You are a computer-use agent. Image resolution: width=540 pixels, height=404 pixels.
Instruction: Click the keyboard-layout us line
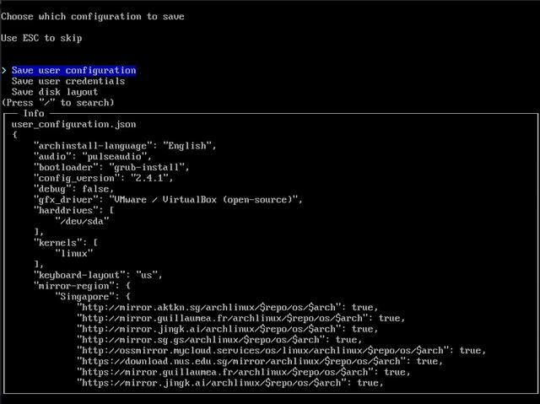[98, 275]
